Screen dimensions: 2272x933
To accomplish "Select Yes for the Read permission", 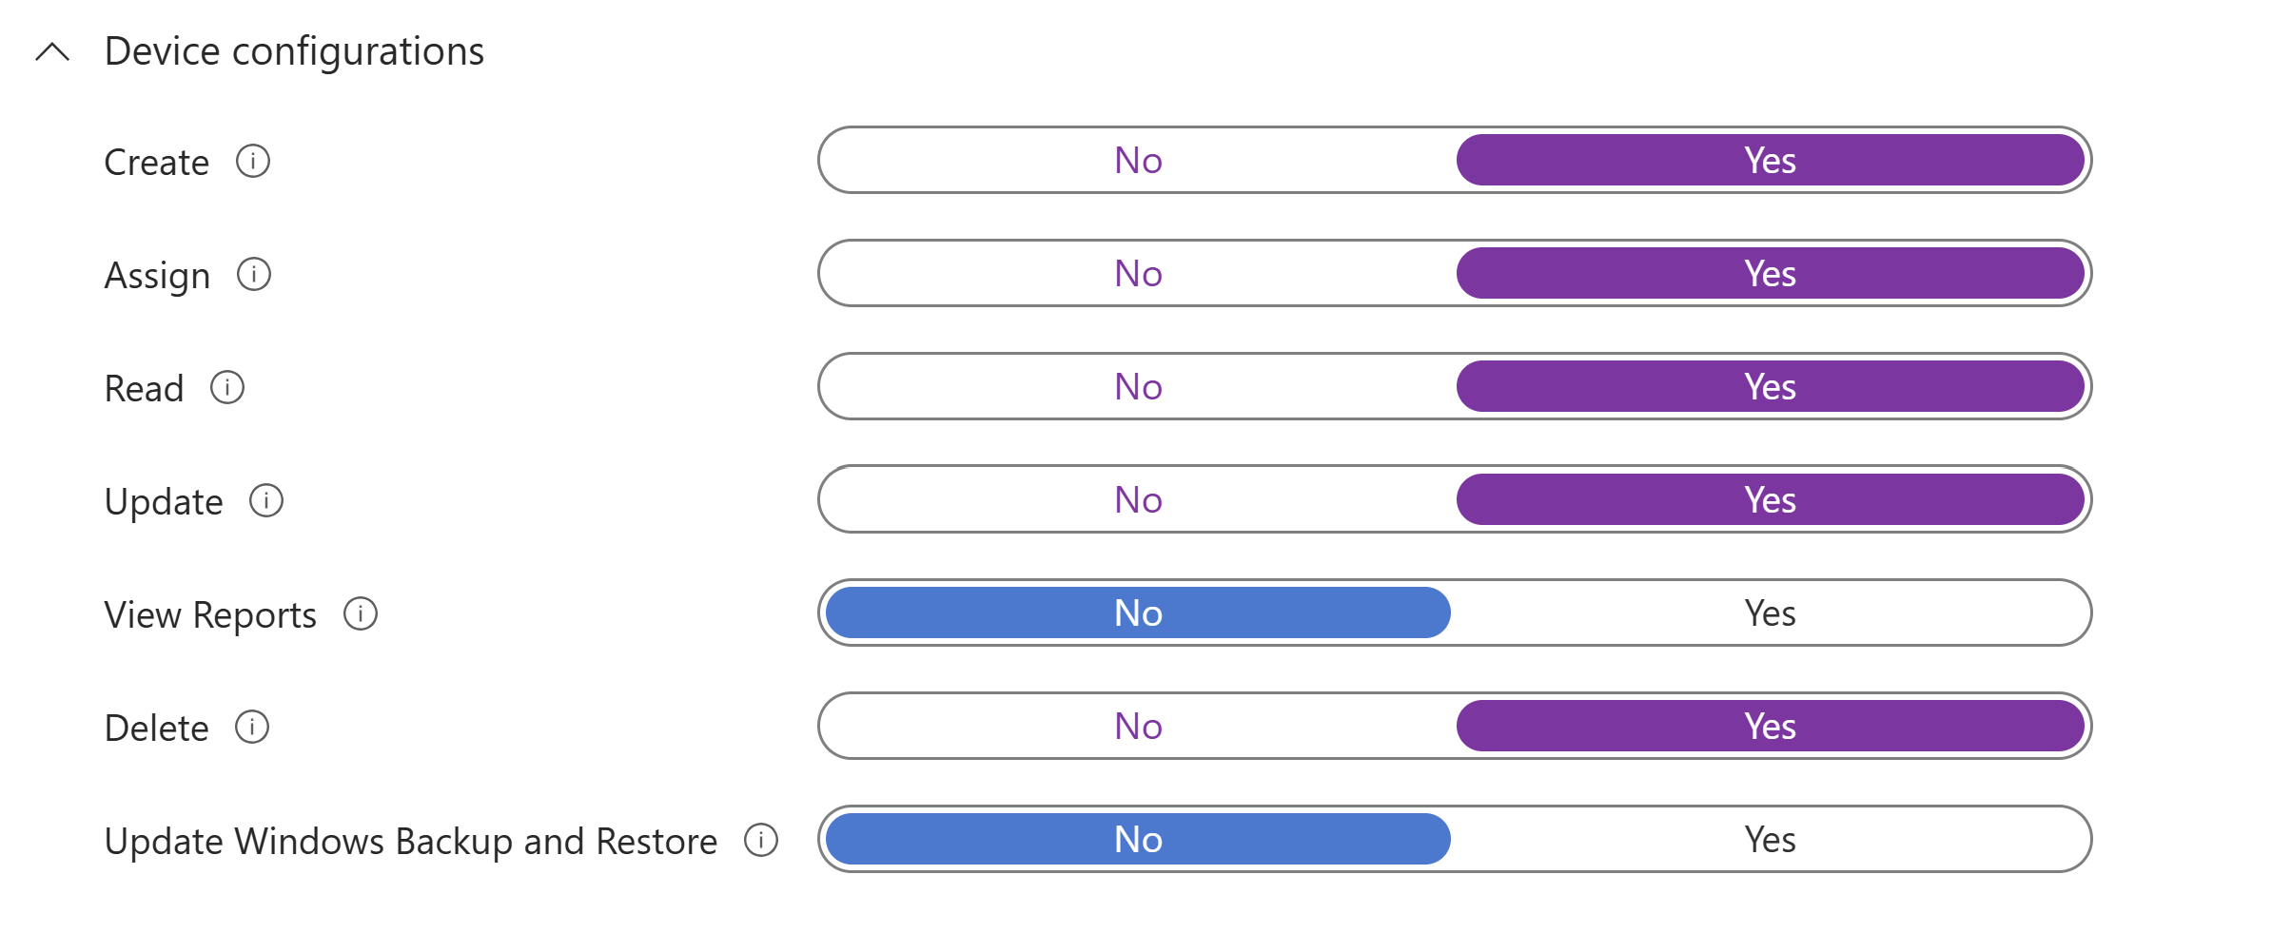I will coord(1770,386).
